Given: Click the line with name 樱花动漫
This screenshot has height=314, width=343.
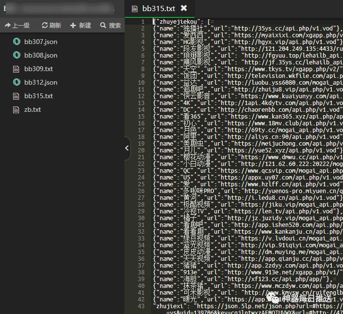Looking at the screenshot, I should click(x=247, y=157).
